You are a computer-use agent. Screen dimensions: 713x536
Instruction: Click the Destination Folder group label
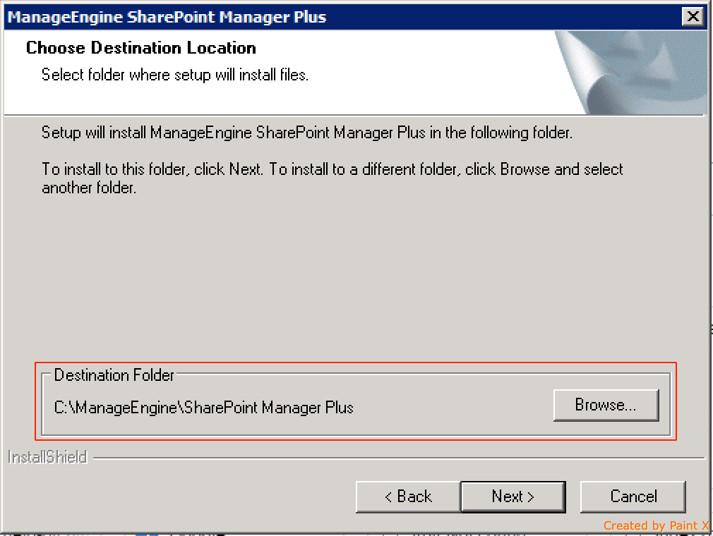pos(114,375)
